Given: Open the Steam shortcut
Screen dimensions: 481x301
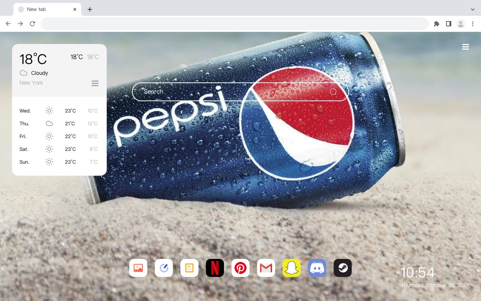Looking at the screenshot, I should pyautogui.click(x=343, y=268).
